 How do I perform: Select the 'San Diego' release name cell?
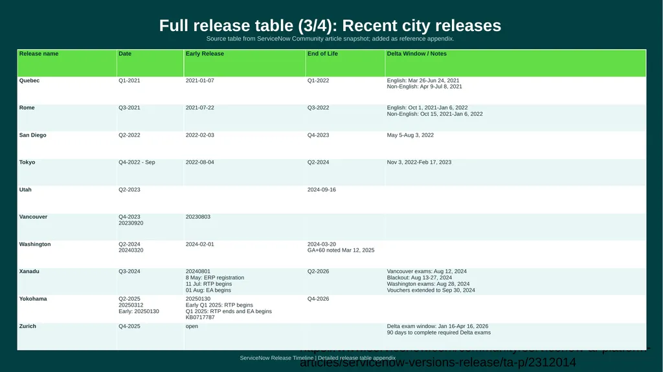point(67,145)
